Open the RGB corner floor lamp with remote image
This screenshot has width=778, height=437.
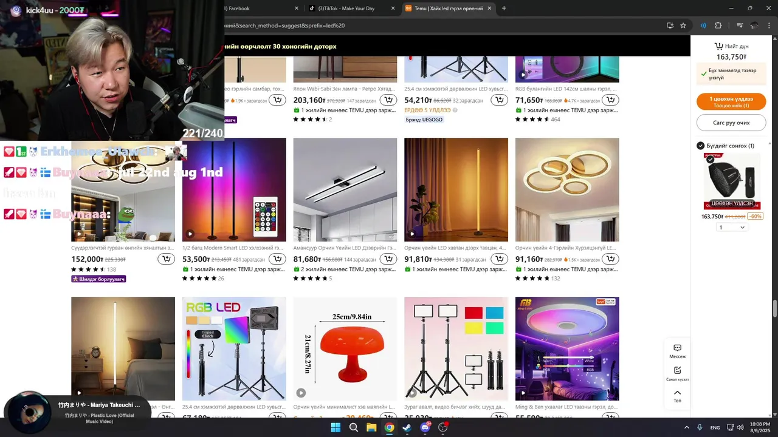pos(234,189)
